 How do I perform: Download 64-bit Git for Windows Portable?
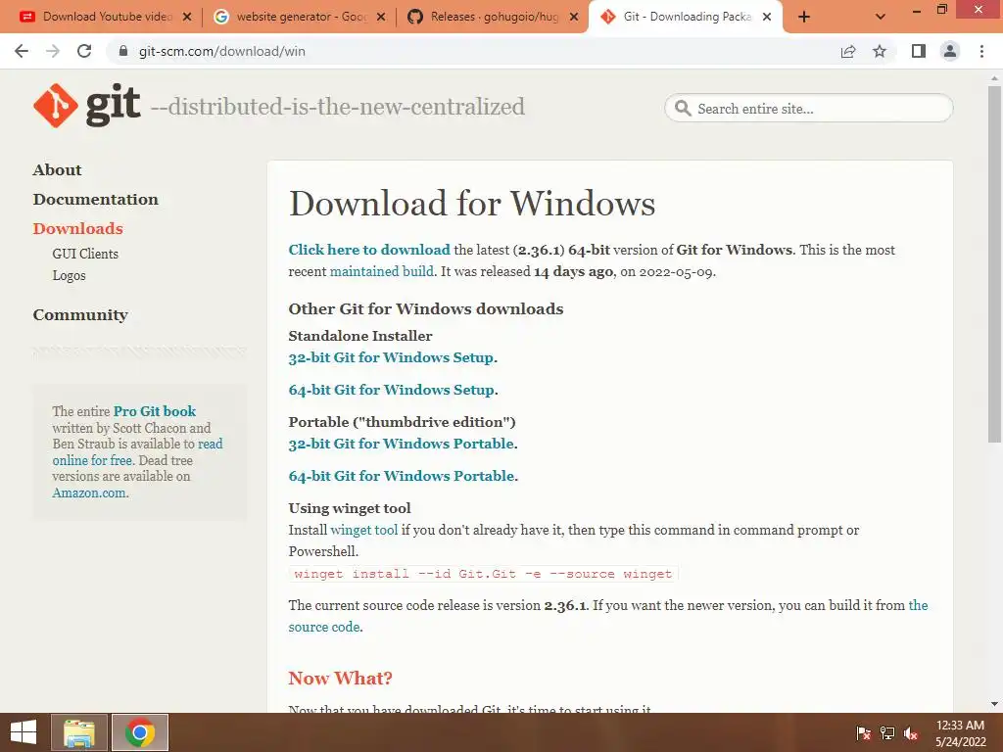[401, 477]
